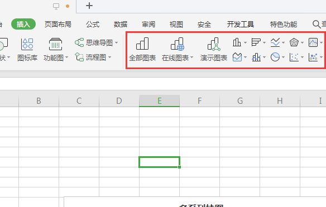Expand the scatter chart dropdown arrow
Image resolution: width=326 pixels, height=207 pixels.
click(x=302, y=57)
